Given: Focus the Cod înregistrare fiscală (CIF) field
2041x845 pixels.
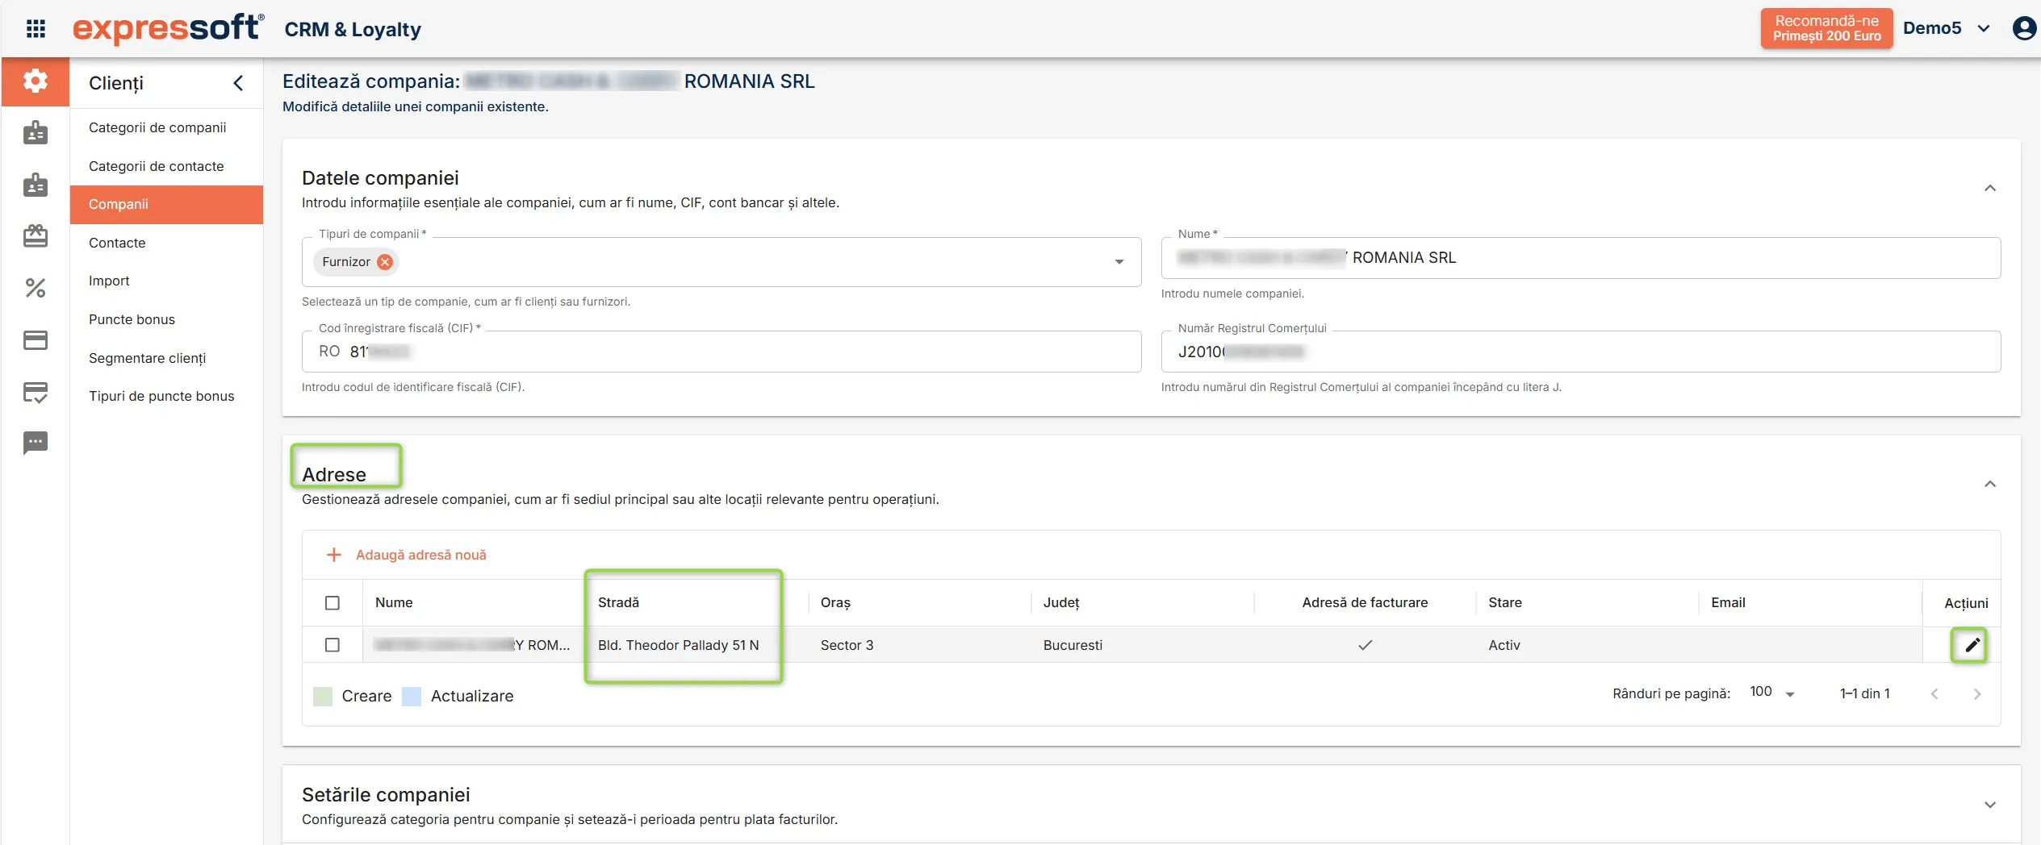Looking at the screenshot, I should coord(721,352).
